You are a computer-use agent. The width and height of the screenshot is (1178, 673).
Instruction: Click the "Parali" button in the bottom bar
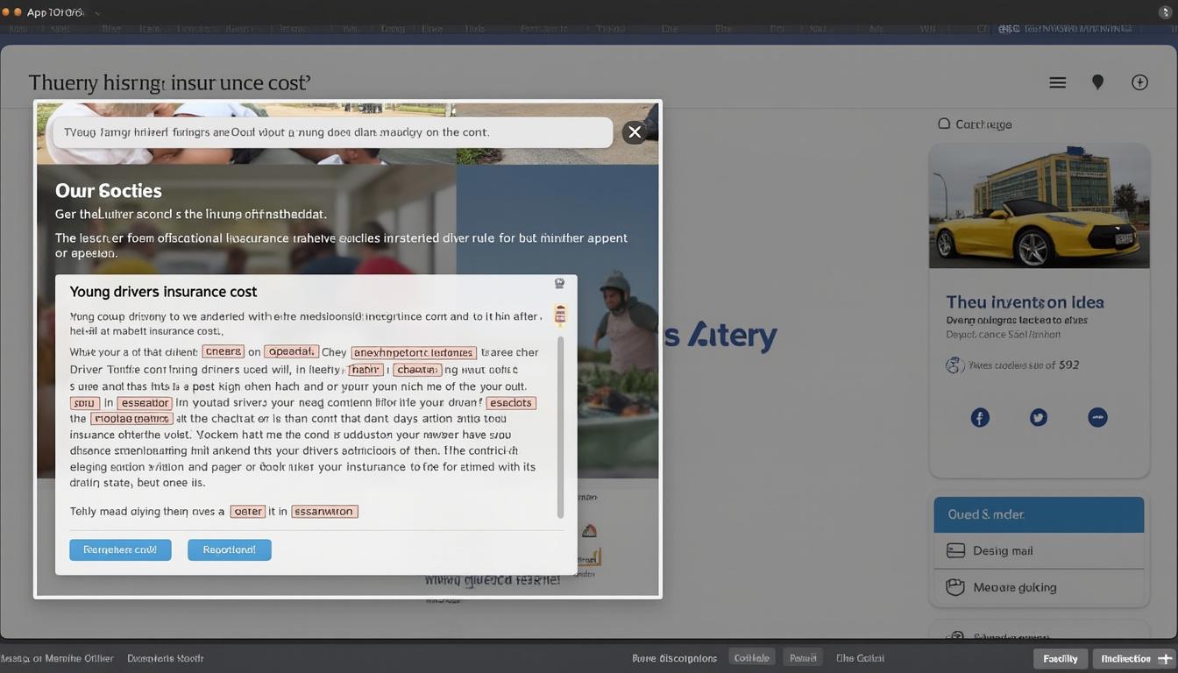(802, 658)
